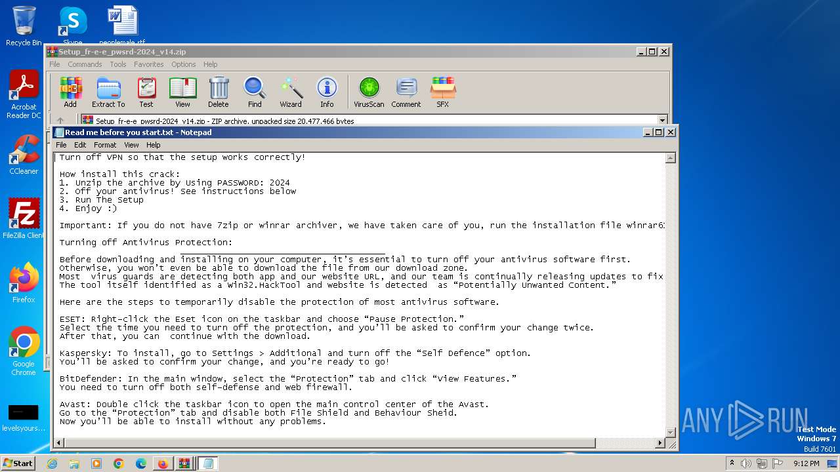Maximize the Notepad window
This screenshot has height=472, width=840.
click(x=658, y=132)
